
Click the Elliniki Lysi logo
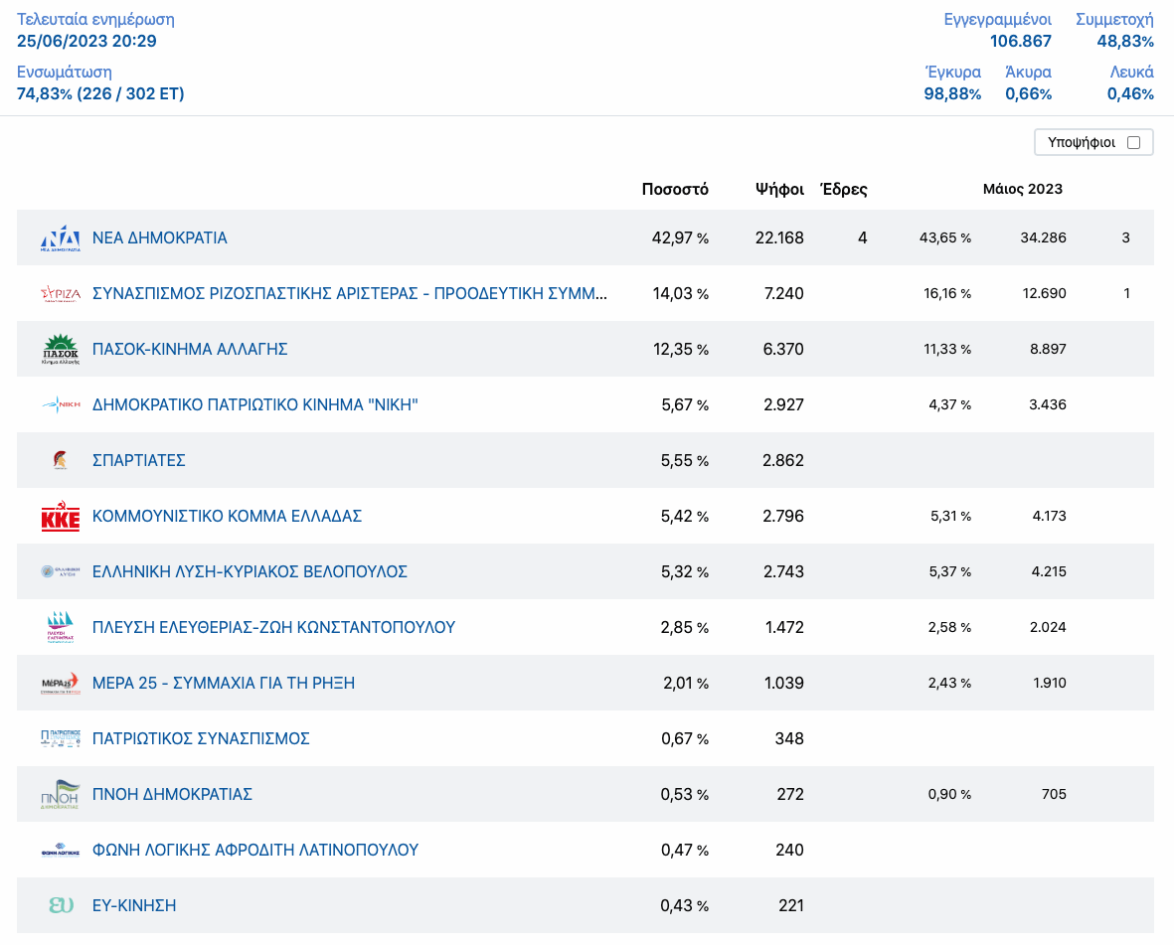pos(60,571)
